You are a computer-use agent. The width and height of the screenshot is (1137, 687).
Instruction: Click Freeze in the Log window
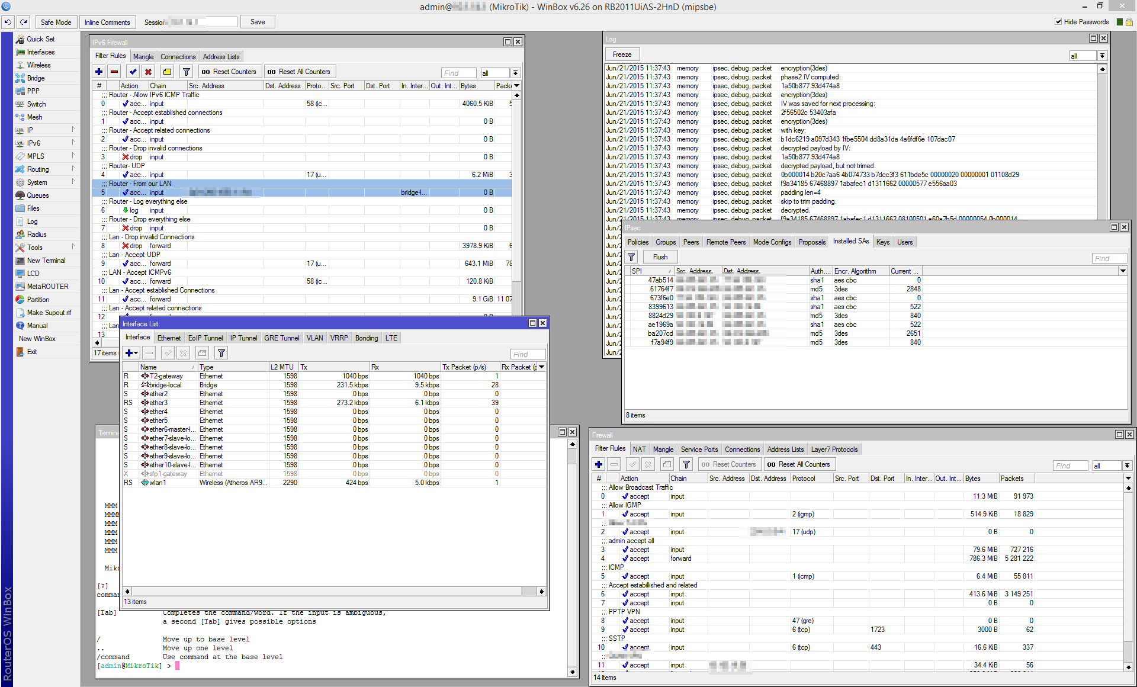622,54
